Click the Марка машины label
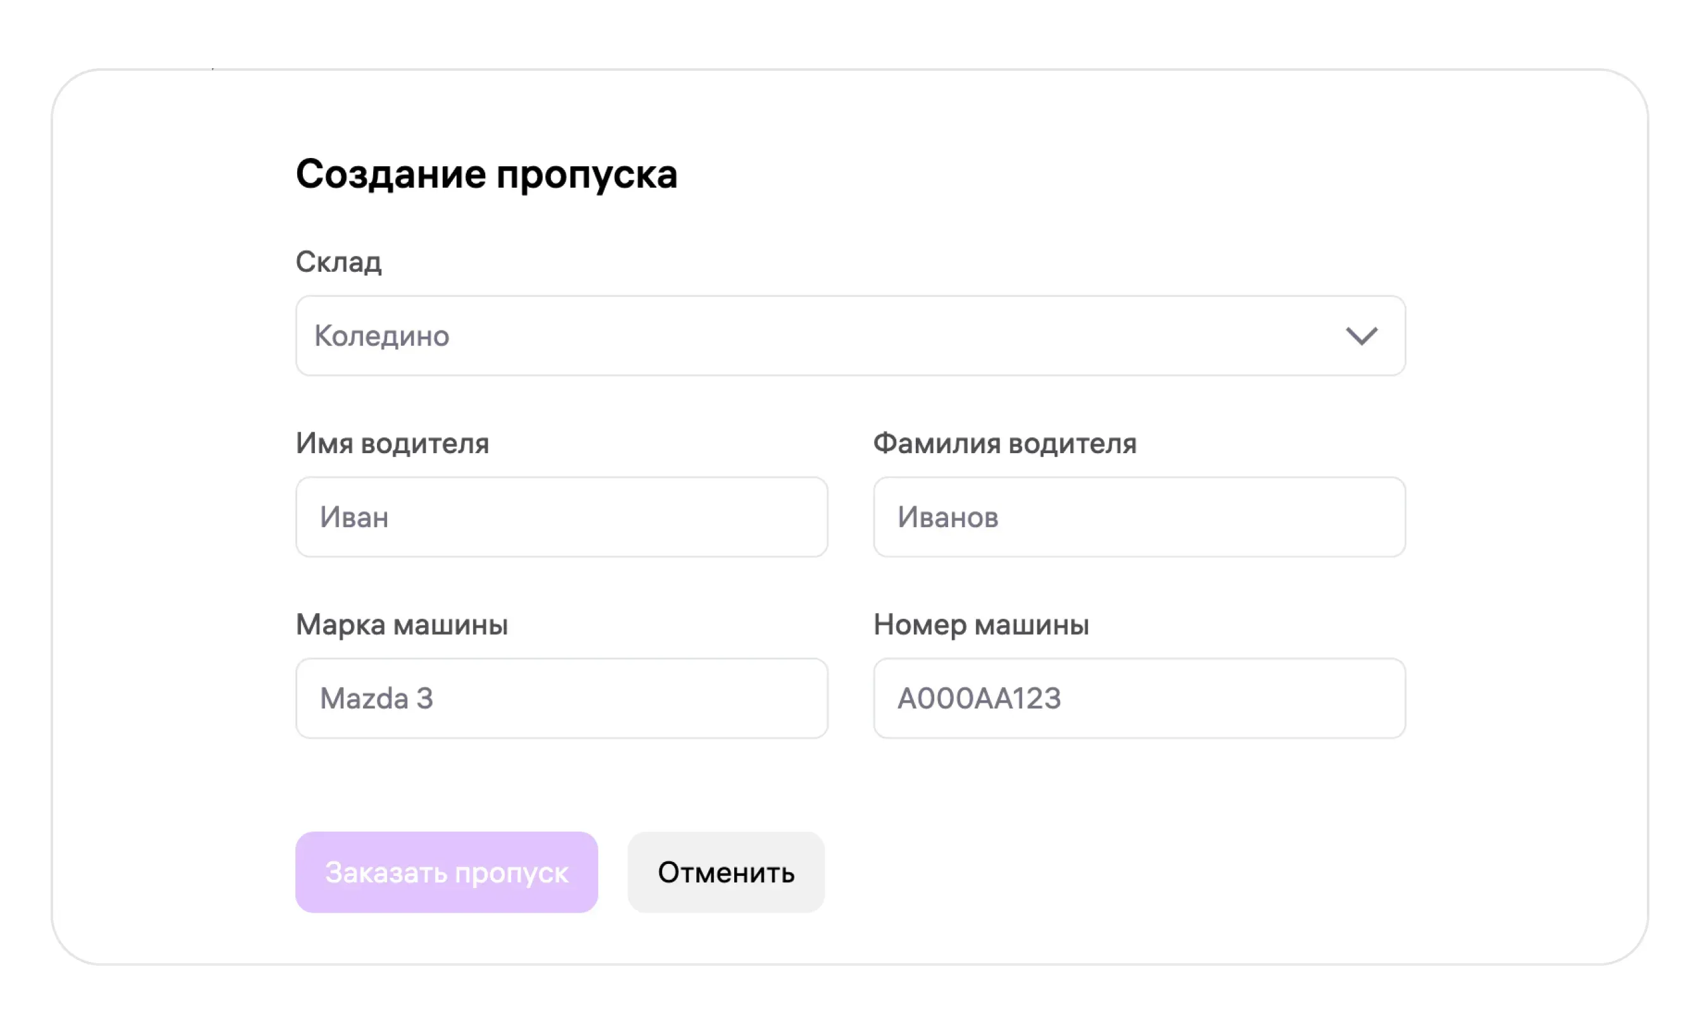The height and width of the screenshot is (1034, 1700). pyautogui.click(x=402, y=624)
